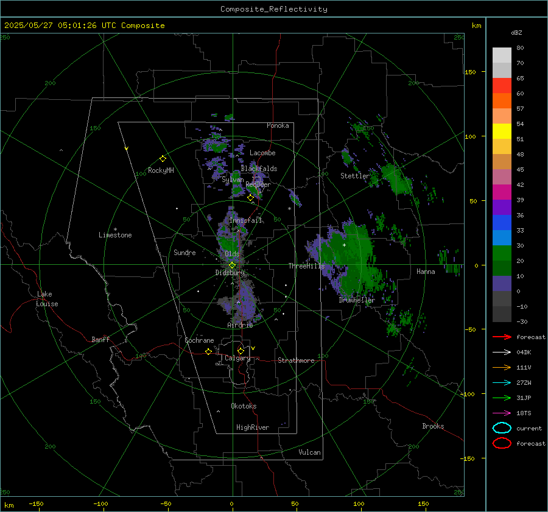Screen dimensions: 548x512
Task: Click the Calgary city label
Action: pos(237,358)
